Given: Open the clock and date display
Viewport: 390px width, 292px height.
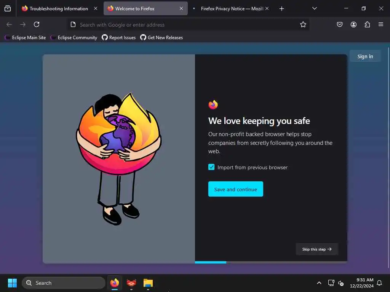Looking at the screenshot, I should click(x=362, y=283).
